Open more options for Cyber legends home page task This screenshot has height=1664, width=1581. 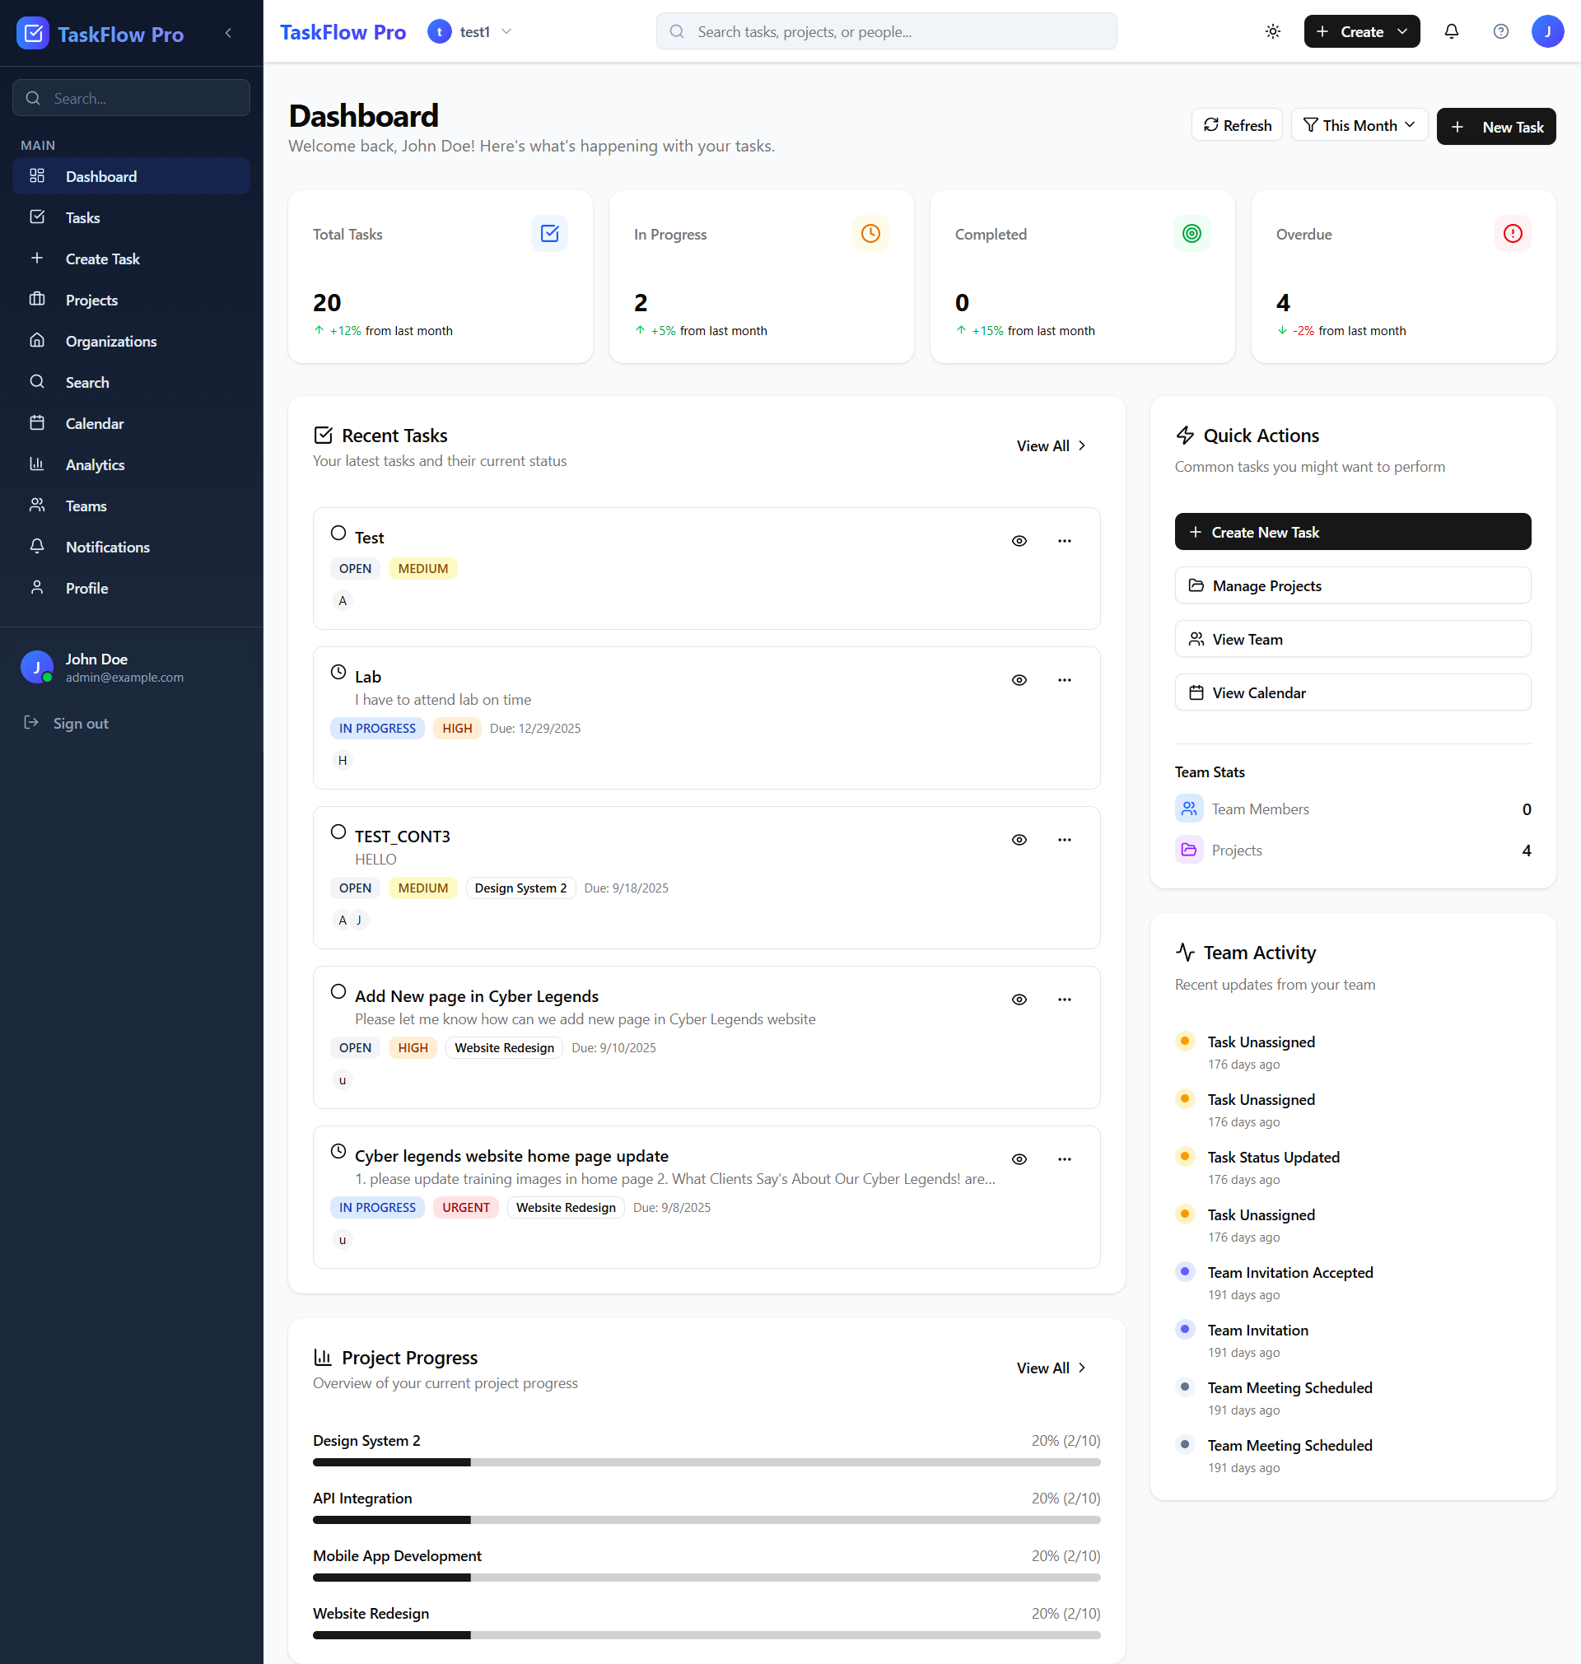pos(1065,1159)
